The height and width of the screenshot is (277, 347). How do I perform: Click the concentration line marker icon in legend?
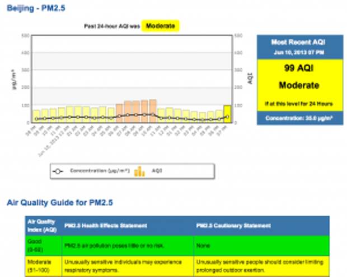pos(58,171)
